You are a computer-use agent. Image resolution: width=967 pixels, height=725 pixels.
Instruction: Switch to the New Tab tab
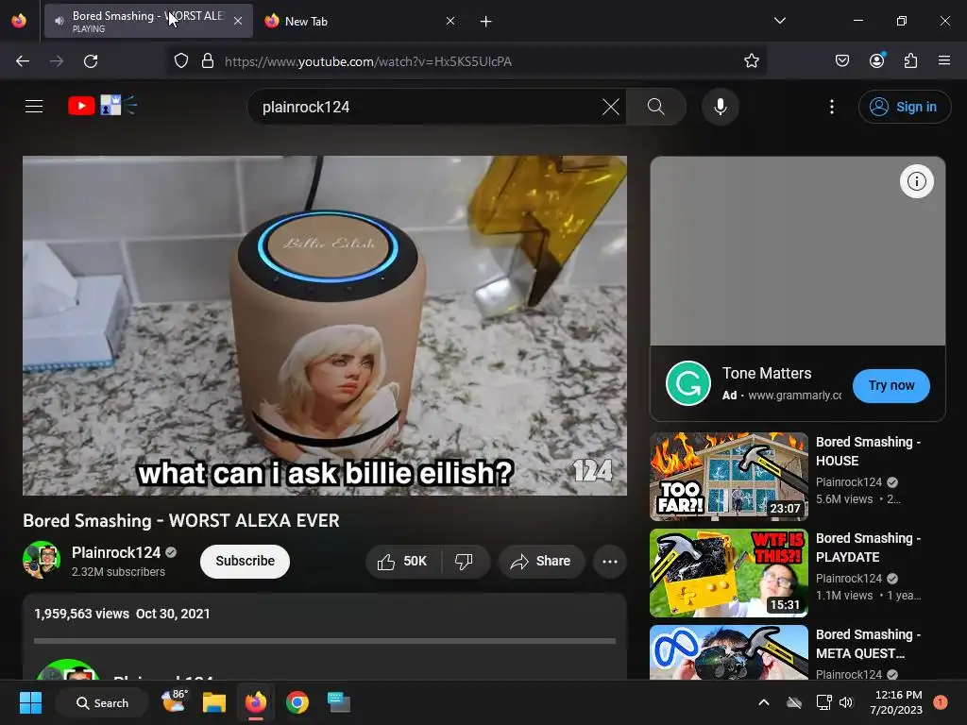coord(359,21)
